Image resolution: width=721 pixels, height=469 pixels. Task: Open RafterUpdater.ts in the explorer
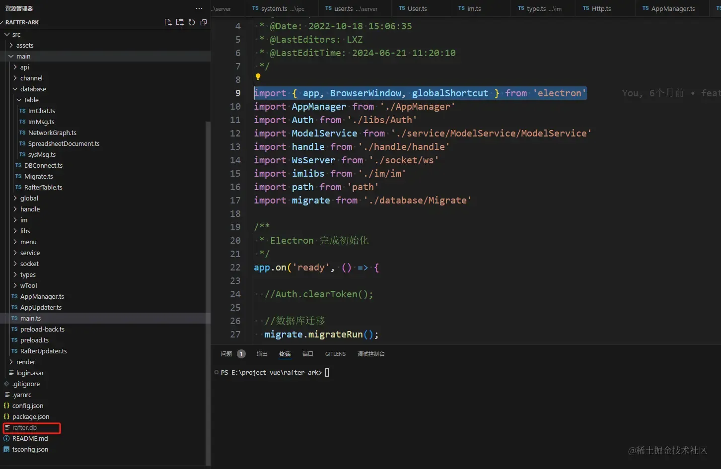tap(105, 351)
